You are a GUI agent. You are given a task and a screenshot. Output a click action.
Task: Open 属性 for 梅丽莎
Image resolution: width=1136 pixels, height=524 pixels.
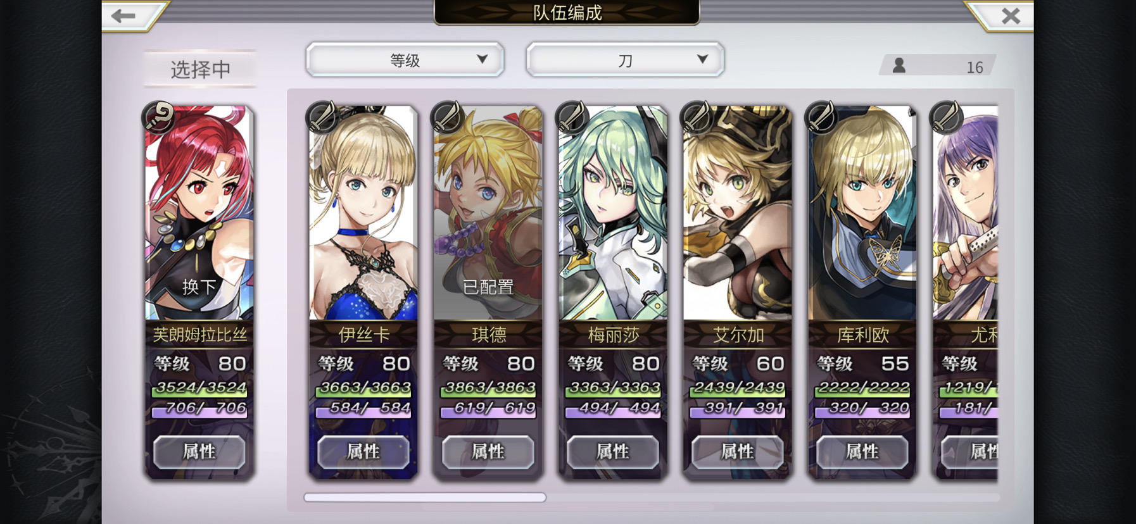612,452
